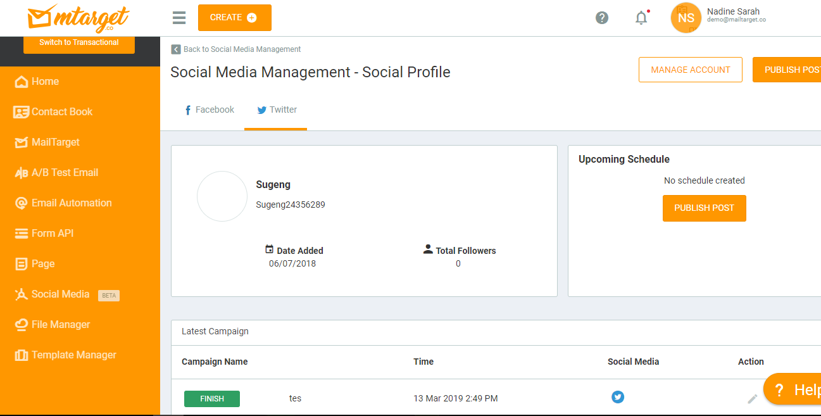
Task: Click the Sugeng profile picture
Action: tap(222, 196)
